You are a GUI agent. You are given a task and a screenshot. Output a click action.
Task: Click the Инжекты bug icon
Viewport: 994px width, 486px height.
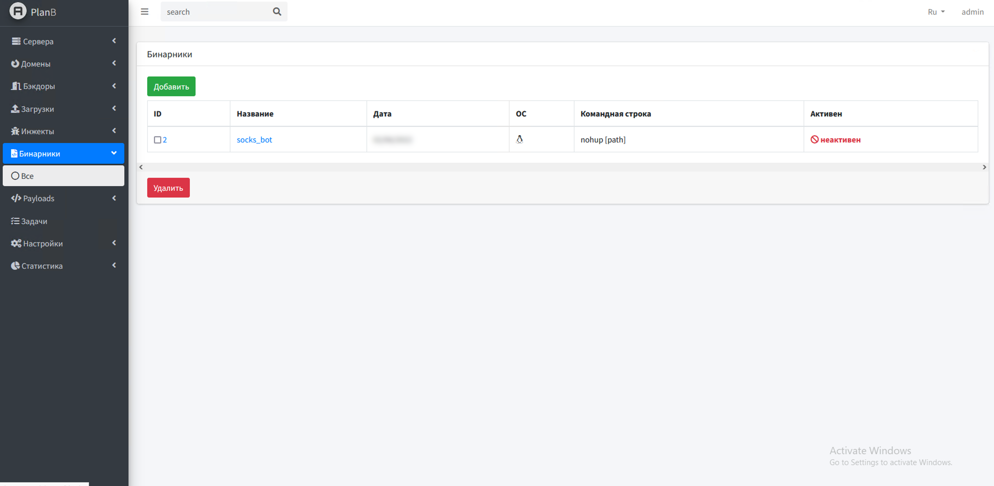click(x=15, y=131)
